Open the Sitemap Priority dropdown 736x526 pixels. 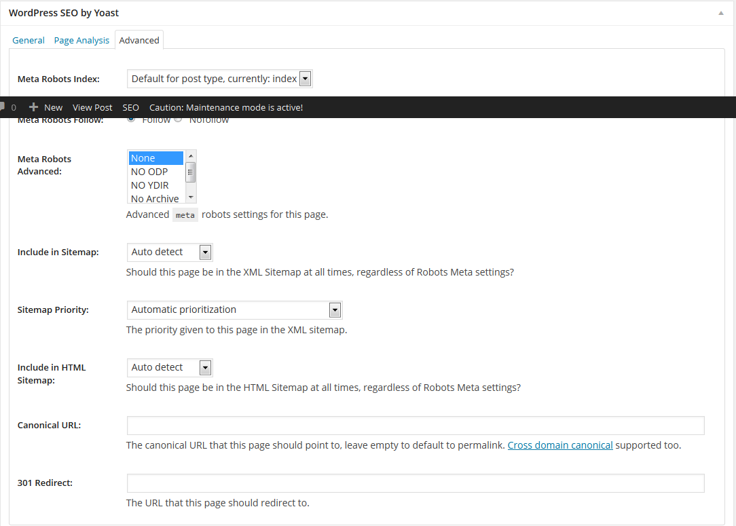pyautogui.click(x=235, y=309)
